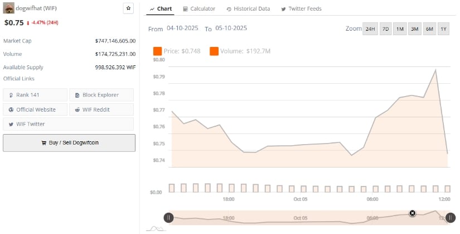Click the dogwifhat coin logo
This screenshot has width=460, height=234.
[8, 8]
